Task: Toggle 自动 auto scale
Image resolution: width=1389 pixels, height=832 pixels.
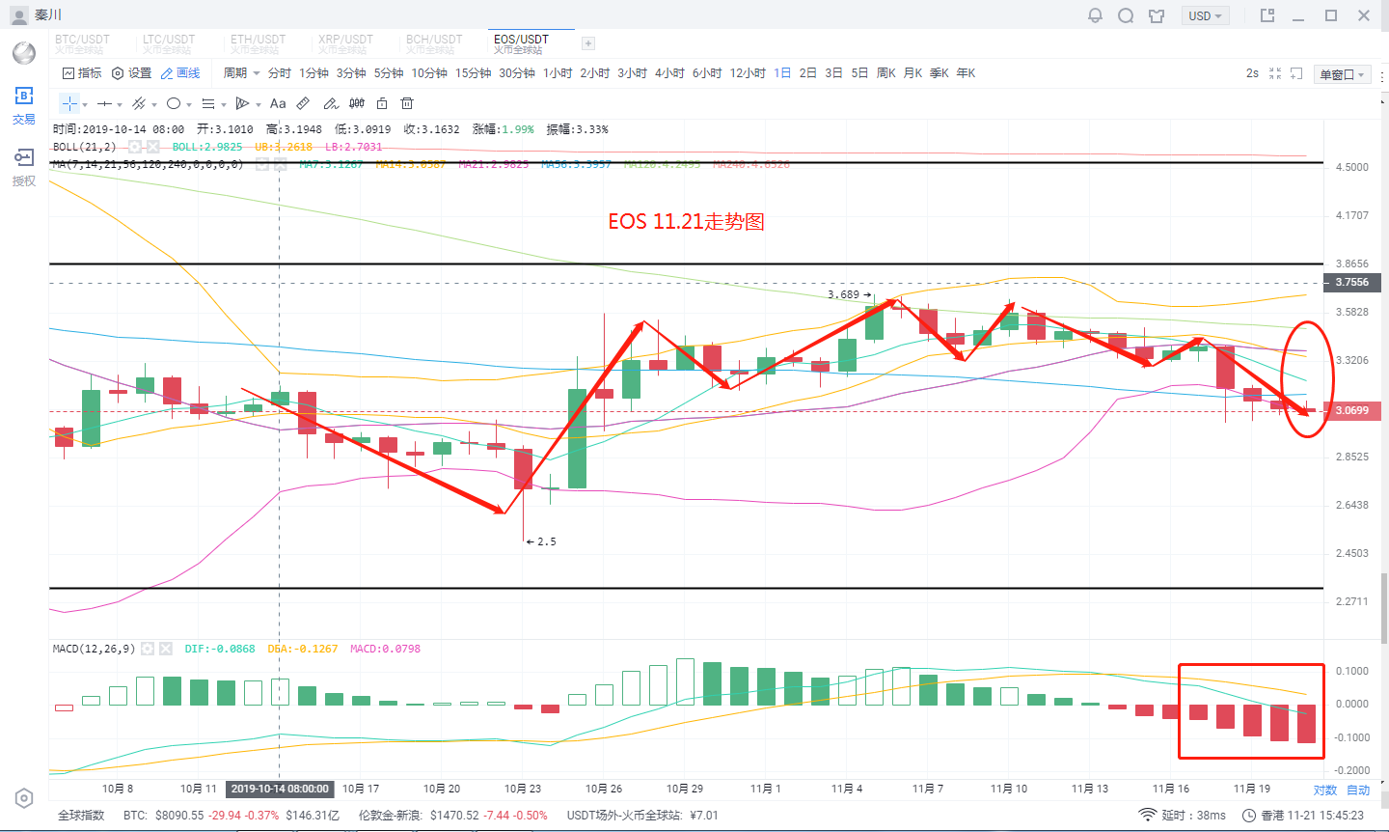Action: [x=1358, y=790]
